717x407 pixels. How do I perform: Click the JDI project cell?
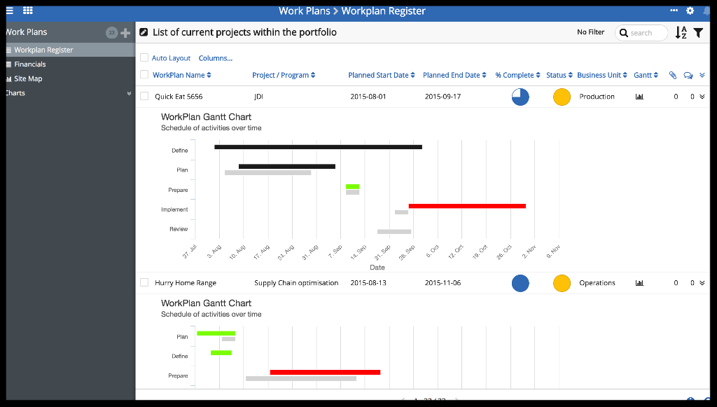pyautogui.click(x=258, y=97)
